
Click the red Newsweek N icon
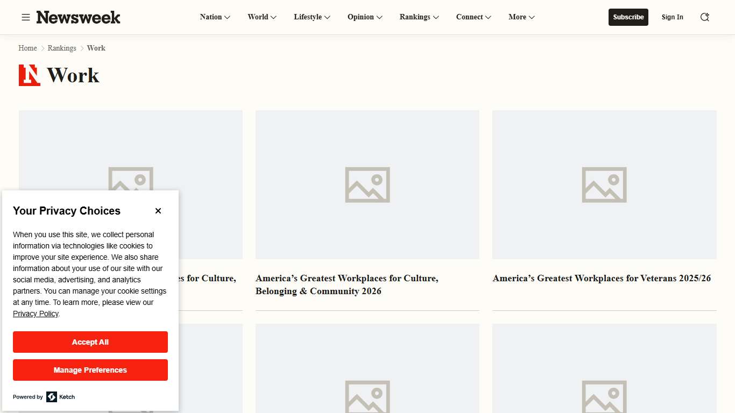point(30,75)
